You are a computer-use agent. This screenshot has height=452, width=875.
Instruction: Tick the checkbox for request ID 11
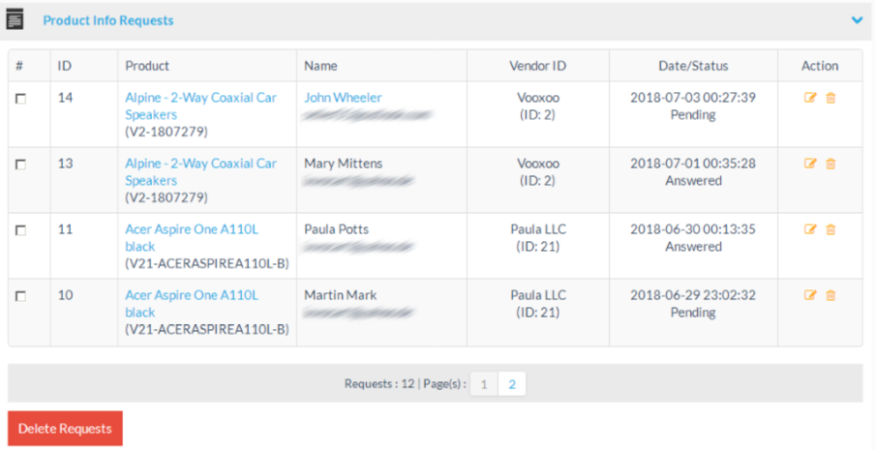point(21,230)
